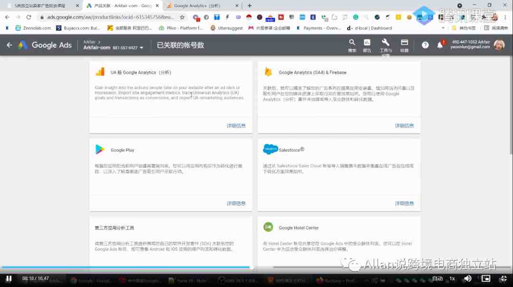The image size is (513, 287).
Task: Open Salesforce details link
Action: click(x=404, y=203)
